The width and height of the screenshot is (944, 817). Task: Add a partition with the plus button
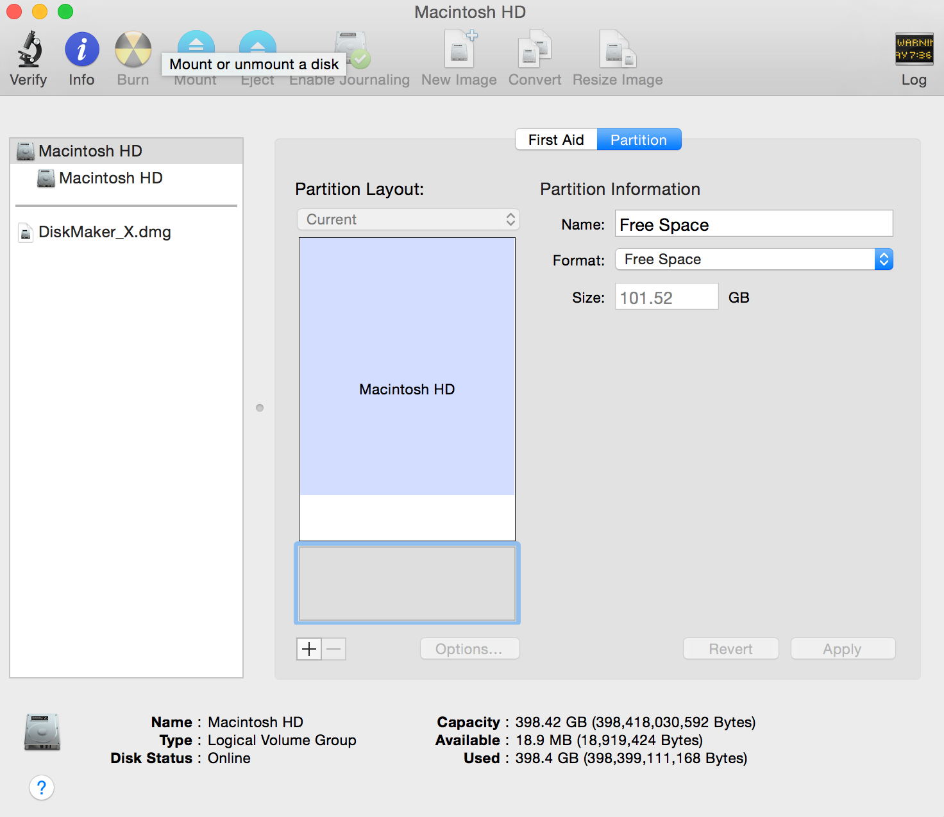(x=309, y=649)
